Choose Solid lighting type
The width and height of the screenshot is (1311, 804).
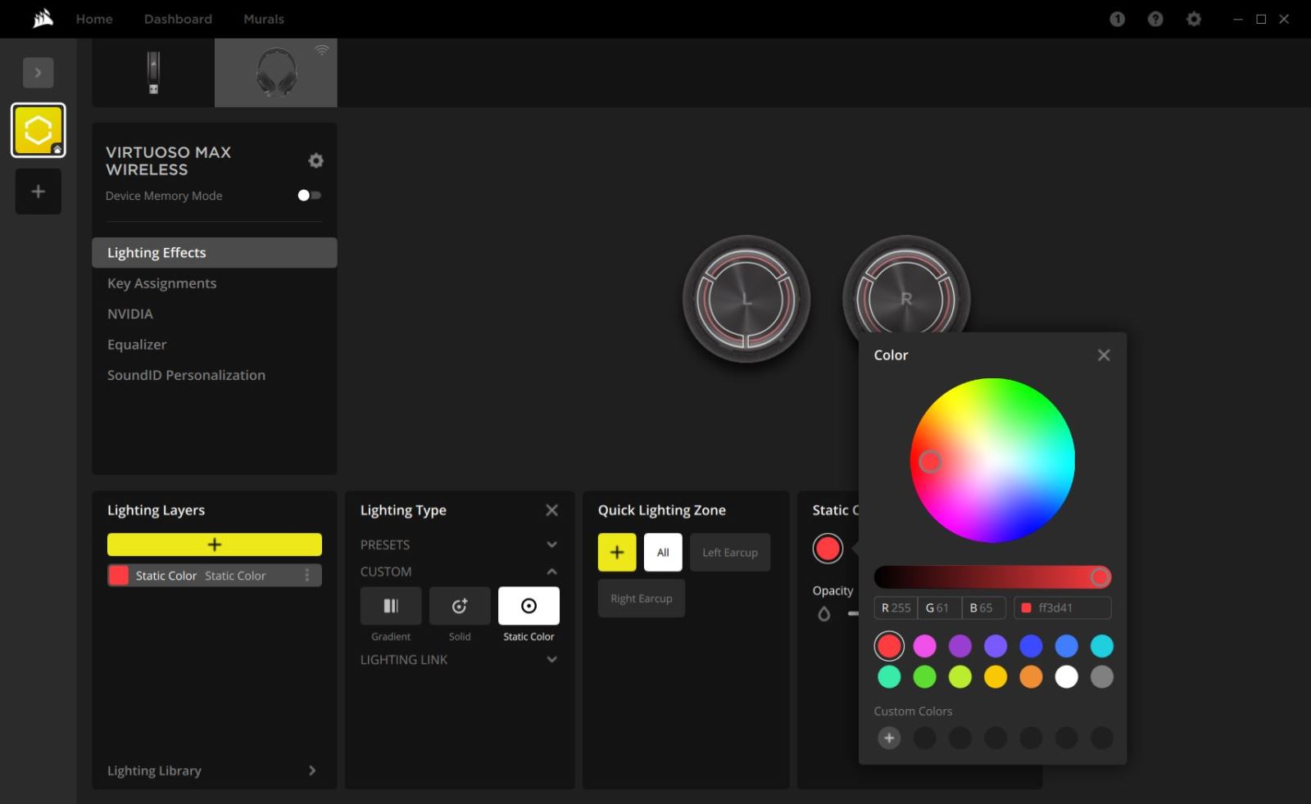tap(460, 606)
